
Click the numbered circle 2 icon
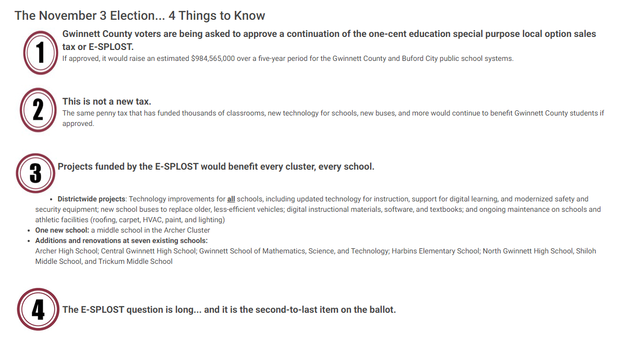tap(38, 110)
